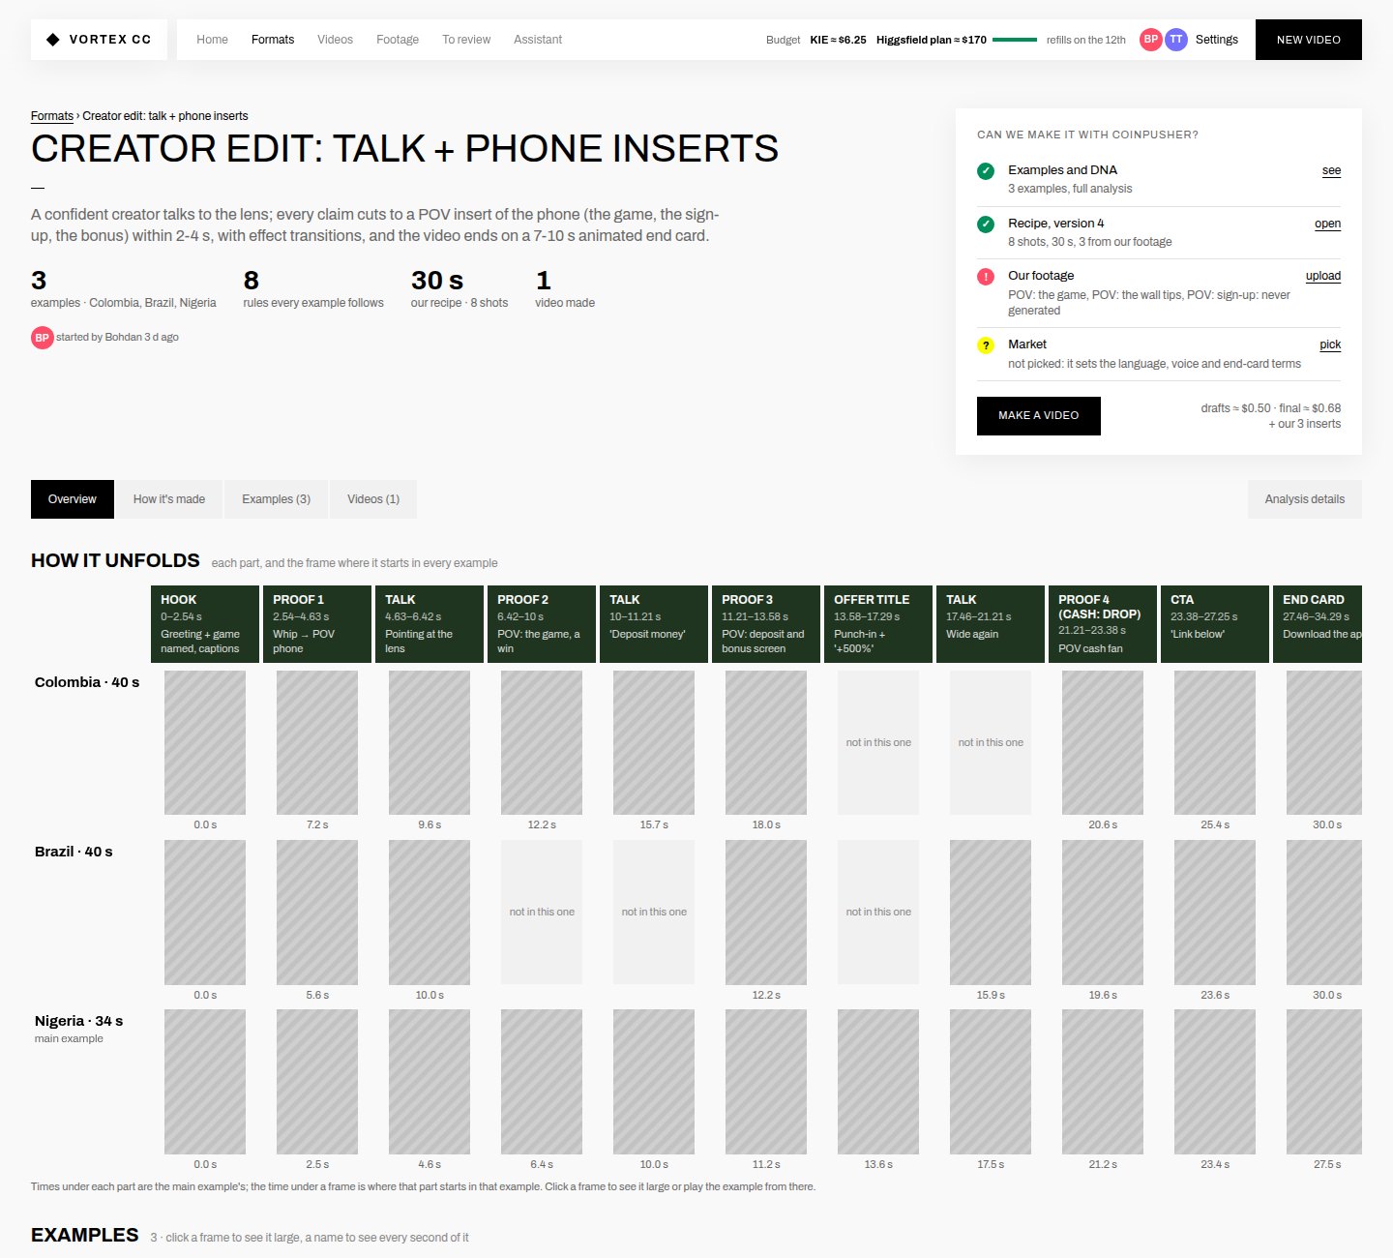Open the Assistant nav item
The height and width of the screenshot is (1258, 1393).
point(538,40)
